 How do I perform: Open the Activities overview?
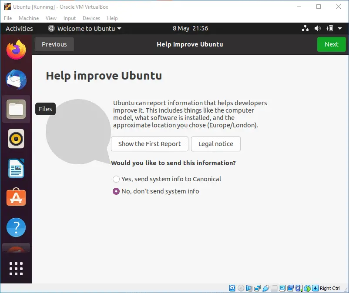pos(19,28)
